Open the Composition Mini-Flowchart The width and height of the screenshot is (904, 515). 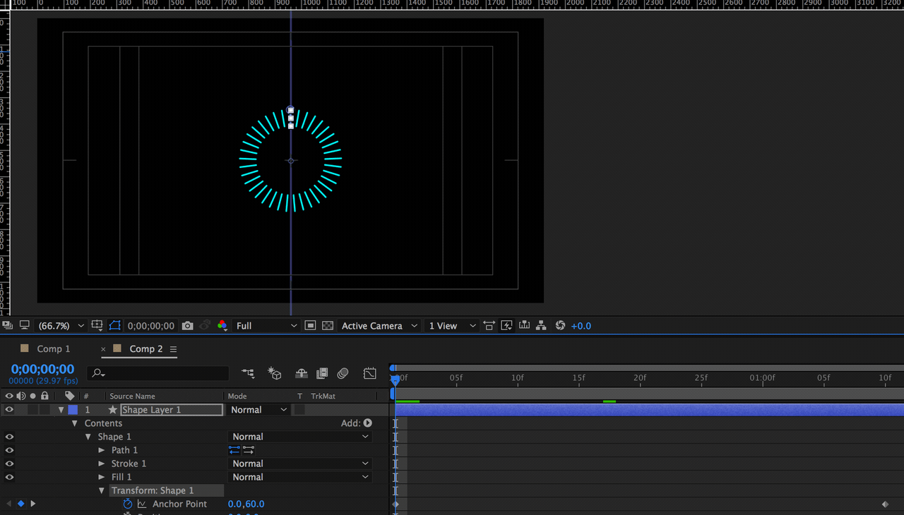pos(248,373)
